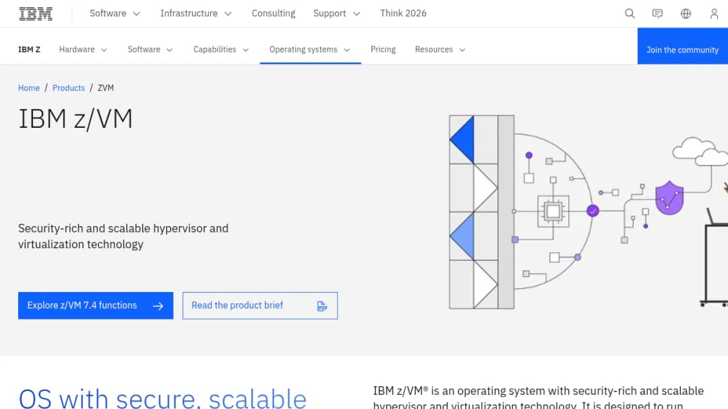Go to Products breadcrumb link
This screenshot has height=409, width=728.
pos(69,88)
